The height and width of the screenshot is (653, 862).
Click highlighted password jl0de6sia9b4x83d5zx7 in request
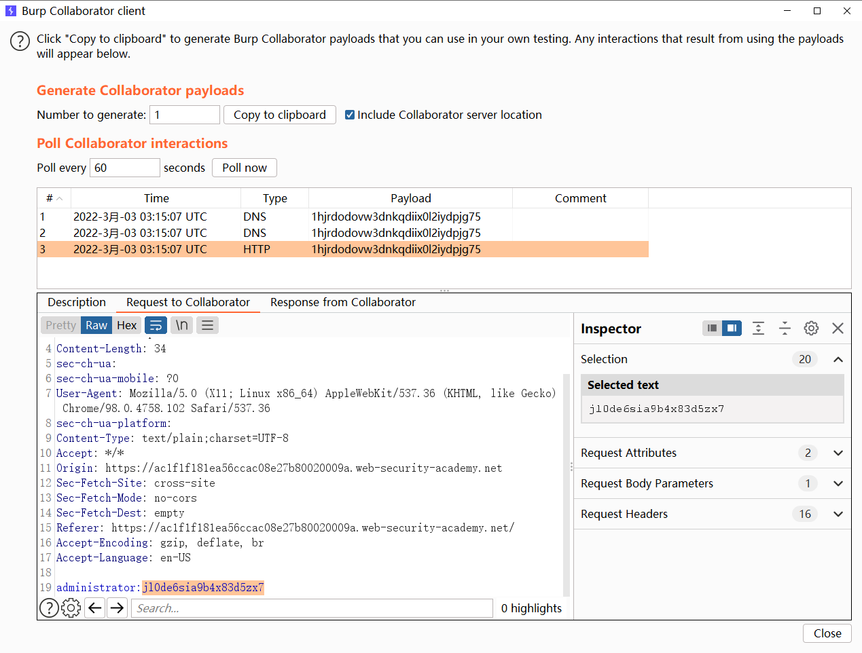coord(203,588)
